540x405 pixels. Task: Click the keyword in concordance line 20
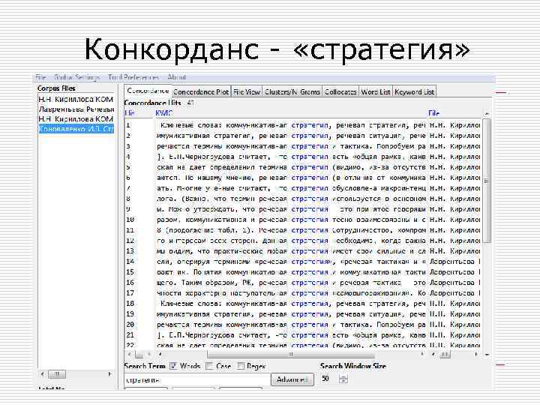(x=309, y=325)
